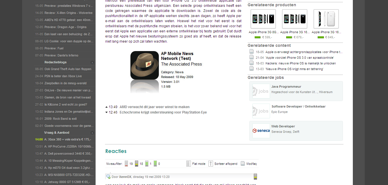Open the Flat mode icon

tap(189, 164)
